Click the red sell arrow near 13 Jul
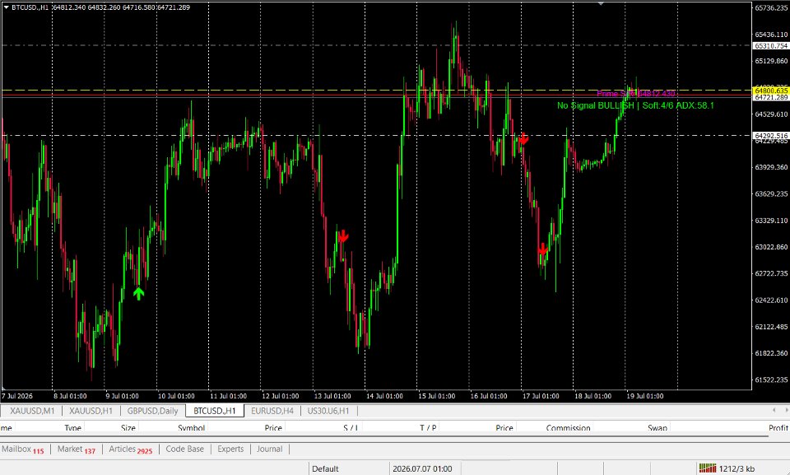The image size is (790, 475). coord(344,236)
